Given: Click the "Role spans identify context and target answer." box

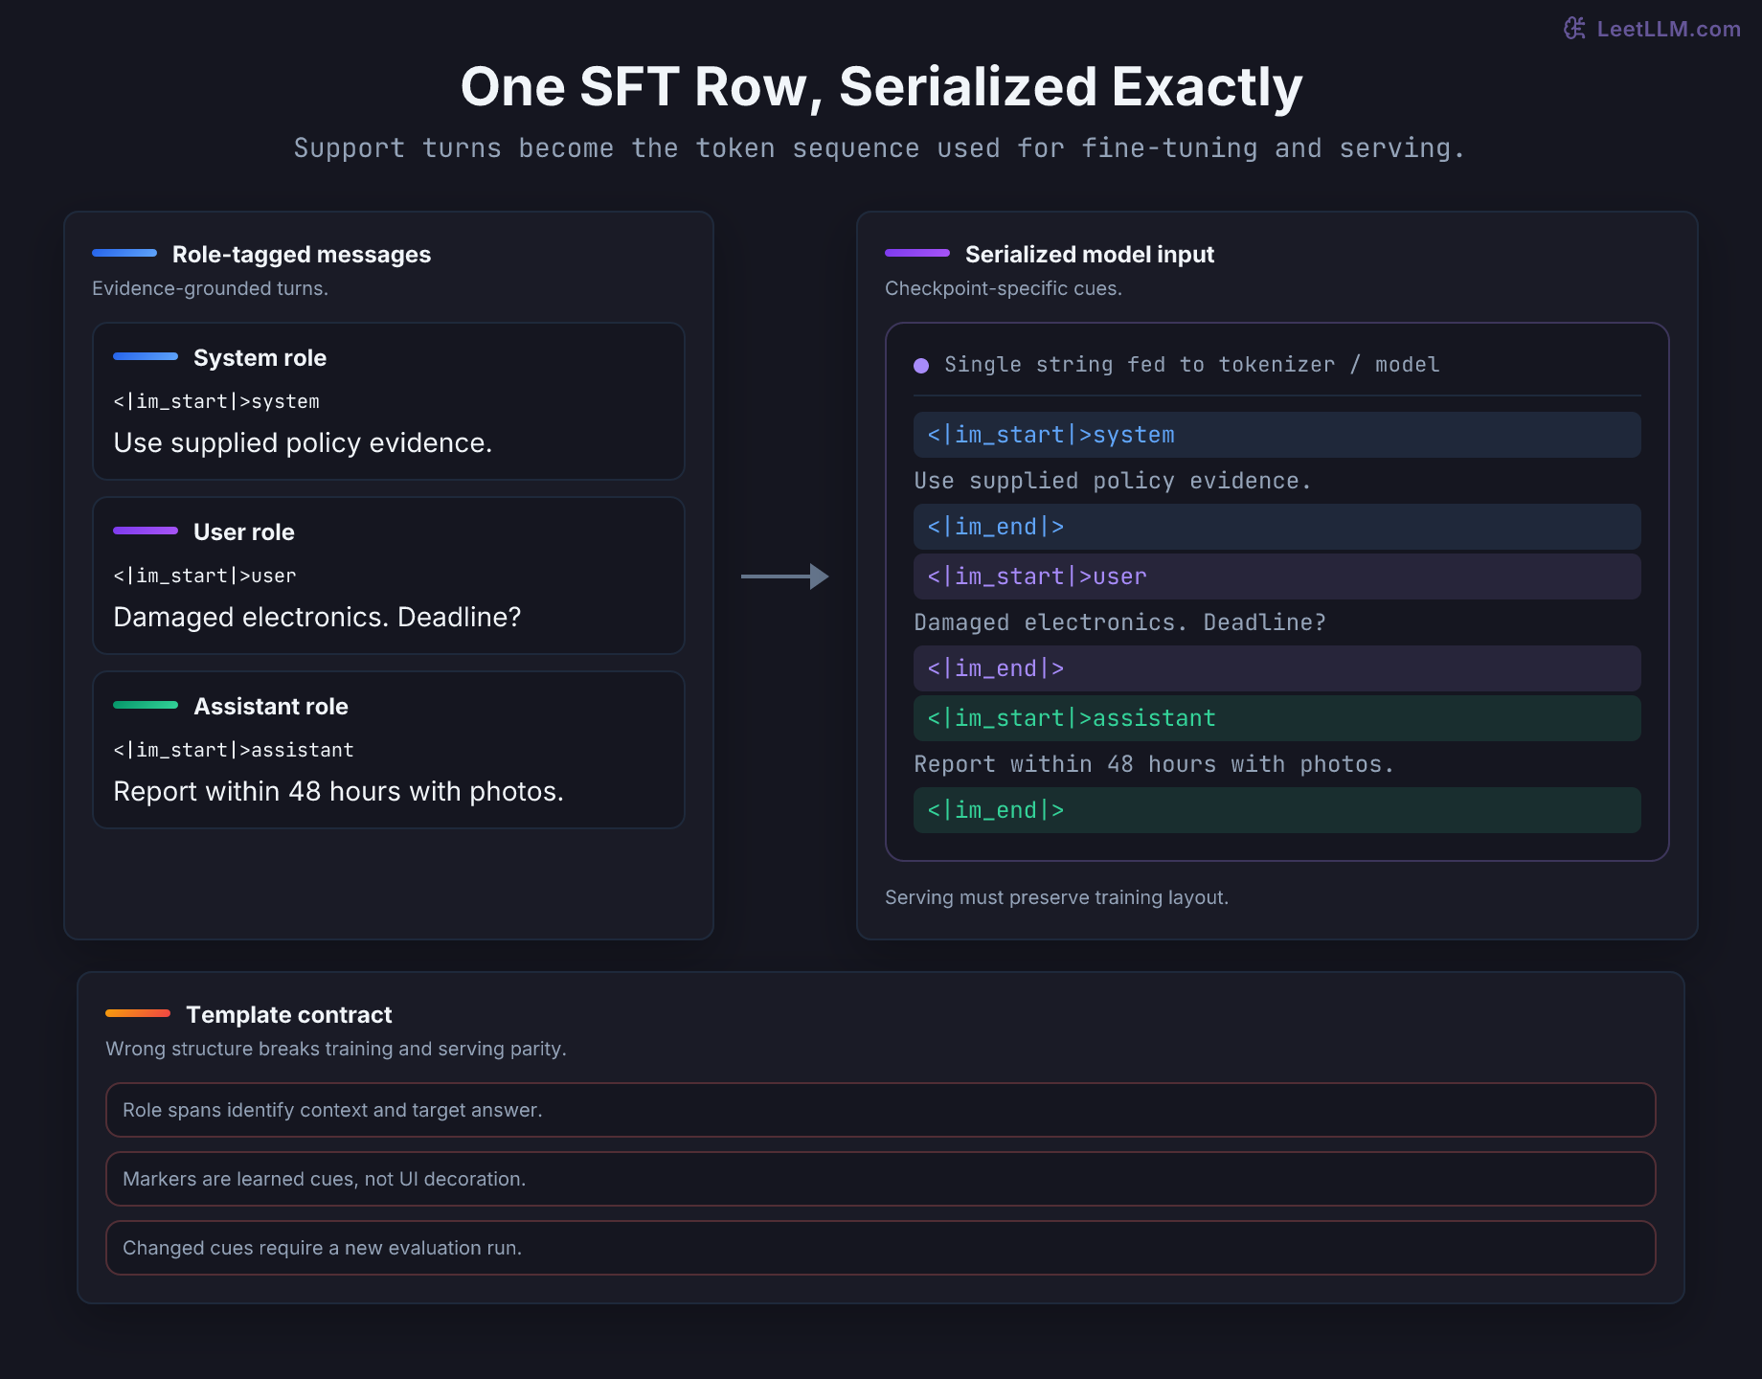Looking at the screenshot, I should point(880,1110).
